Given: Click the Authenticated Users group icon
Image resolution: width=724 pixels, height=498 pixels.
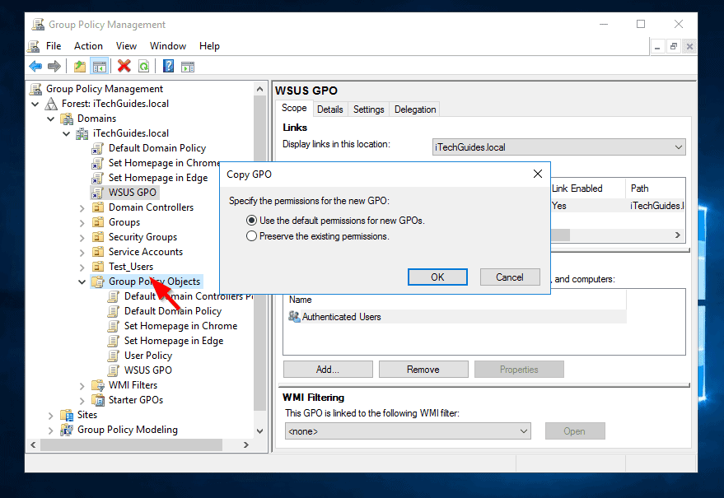Looking at the screenshot, I should click(x=294, y=317).
